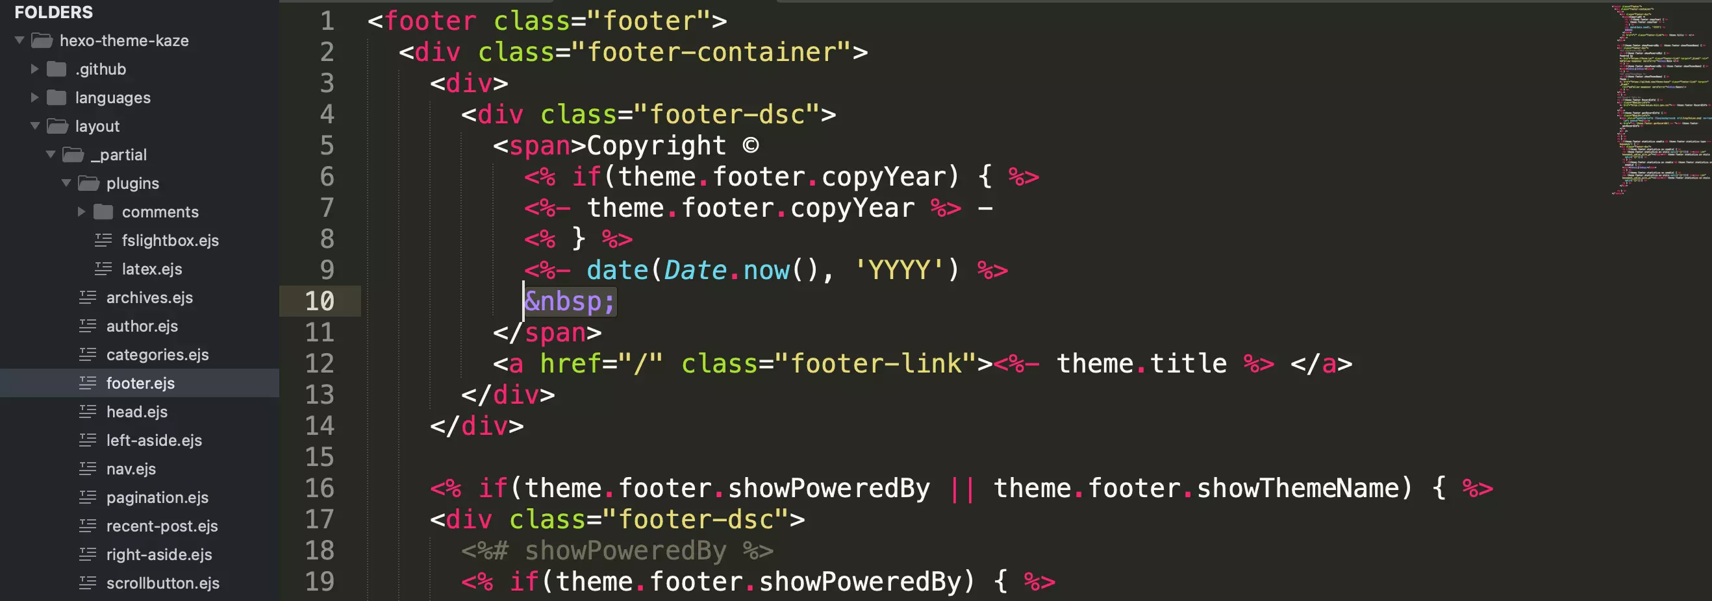This screenshot has height=601, width=1712.
Task: Click the file icon beside right-aside.ejs
Action: point(88,554)
